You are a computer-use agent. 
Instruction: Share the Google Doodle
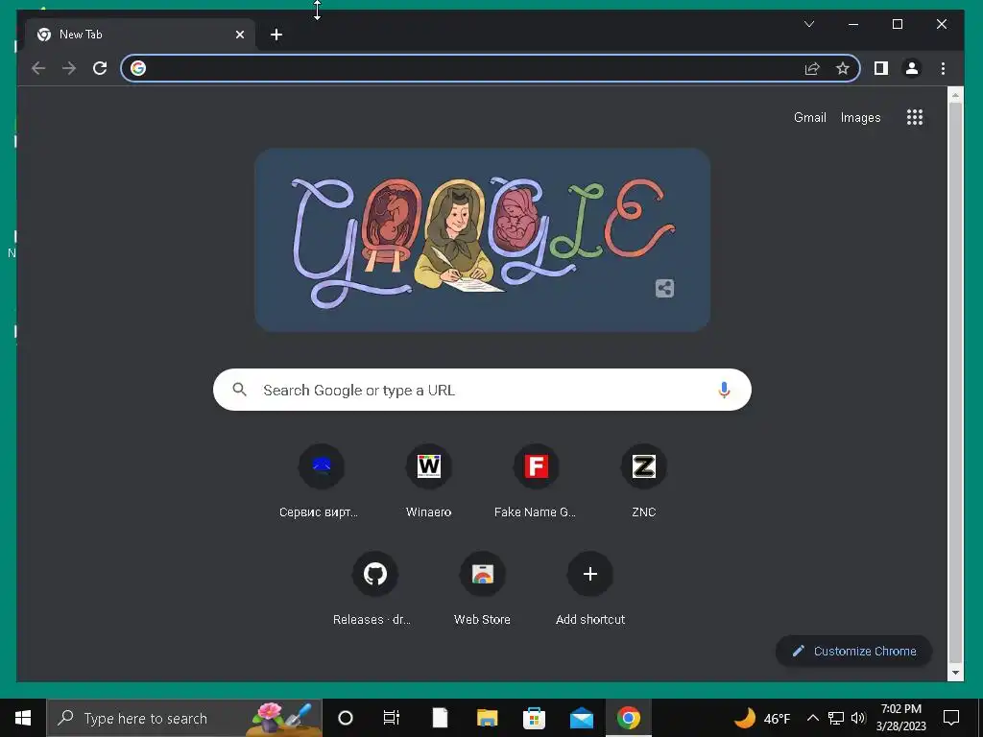tap(664, 288)
